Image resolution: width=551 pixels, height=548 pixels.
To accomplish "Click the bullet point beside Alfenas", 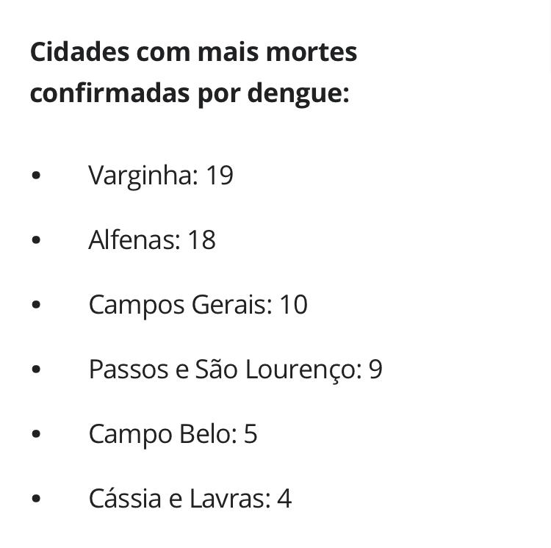I will [36, 239].
